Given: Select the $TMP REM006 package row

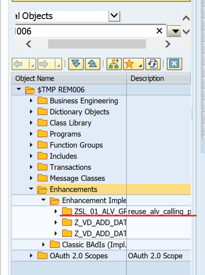Looking at the screenshot, I should pyautogui.click(x=101, y=90).
